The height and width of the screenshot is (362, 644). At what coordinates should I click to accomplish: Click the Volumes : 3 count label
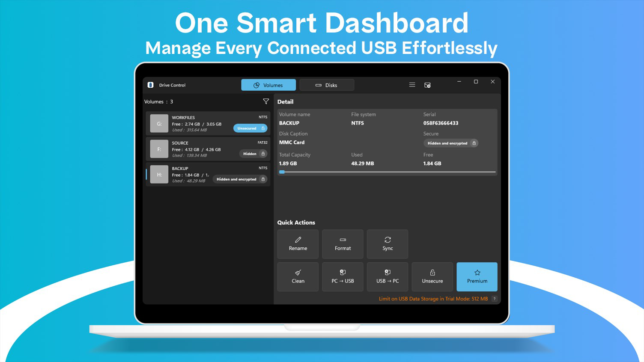coord(158,101)
